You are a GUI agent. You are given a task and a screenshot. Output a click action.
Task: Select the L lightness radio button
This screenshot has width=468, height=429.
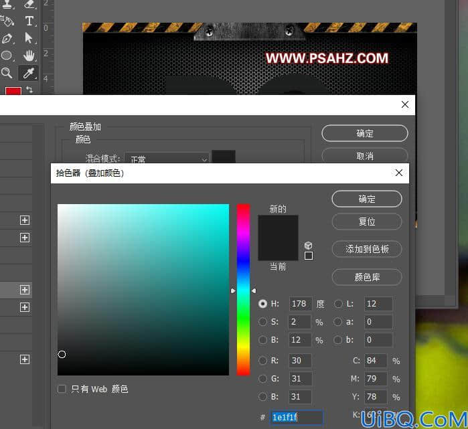pyautogui.click(x=338, y=304)
